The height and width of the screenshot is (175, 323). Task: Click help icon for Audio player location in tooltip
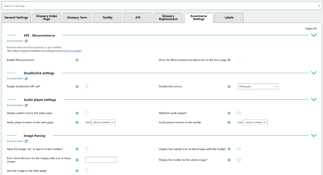click(x=229, y=122)
